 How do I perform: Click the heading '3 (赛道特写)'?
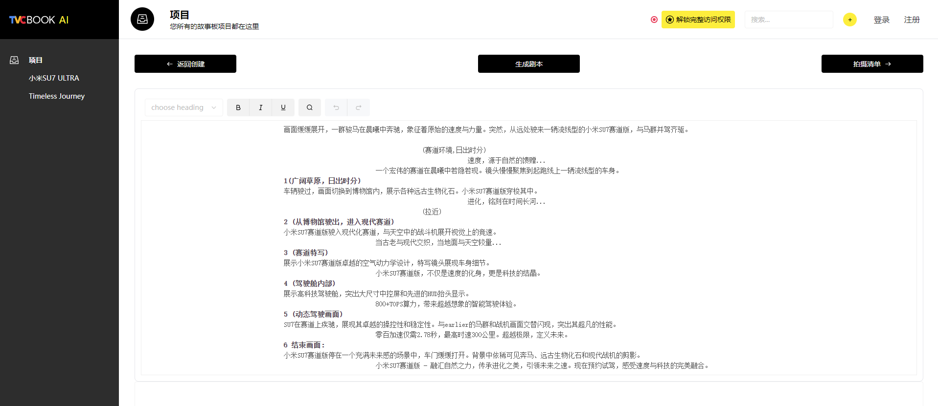point(306,253)
